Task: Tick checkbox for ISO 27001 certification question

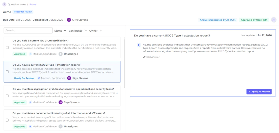Action: coord(7,47)
